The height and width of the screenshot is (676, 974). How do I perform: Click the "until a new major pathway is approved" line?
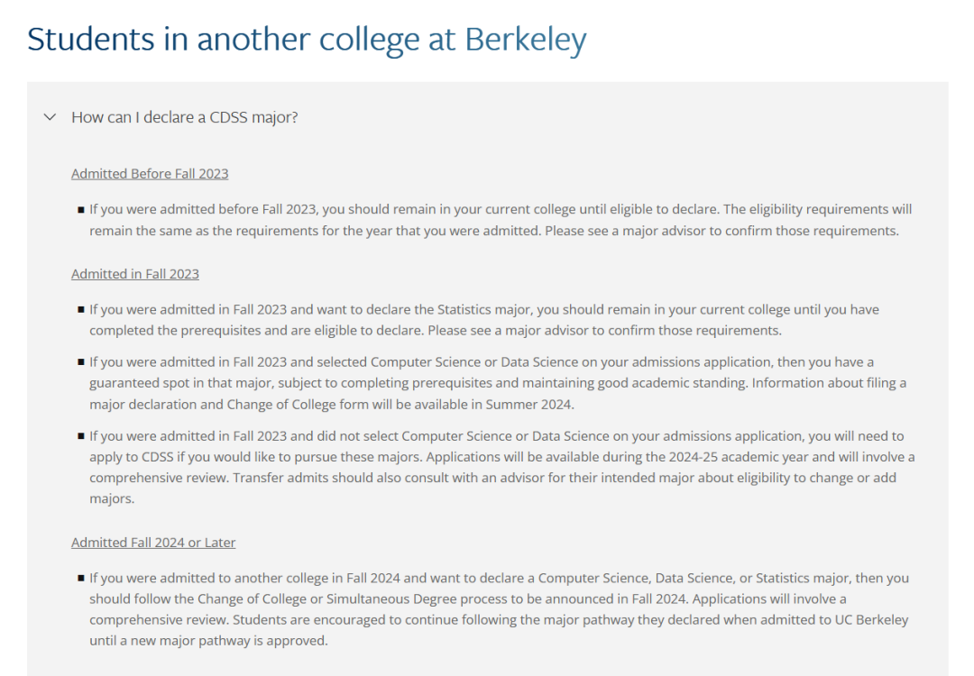click(208, 641)
